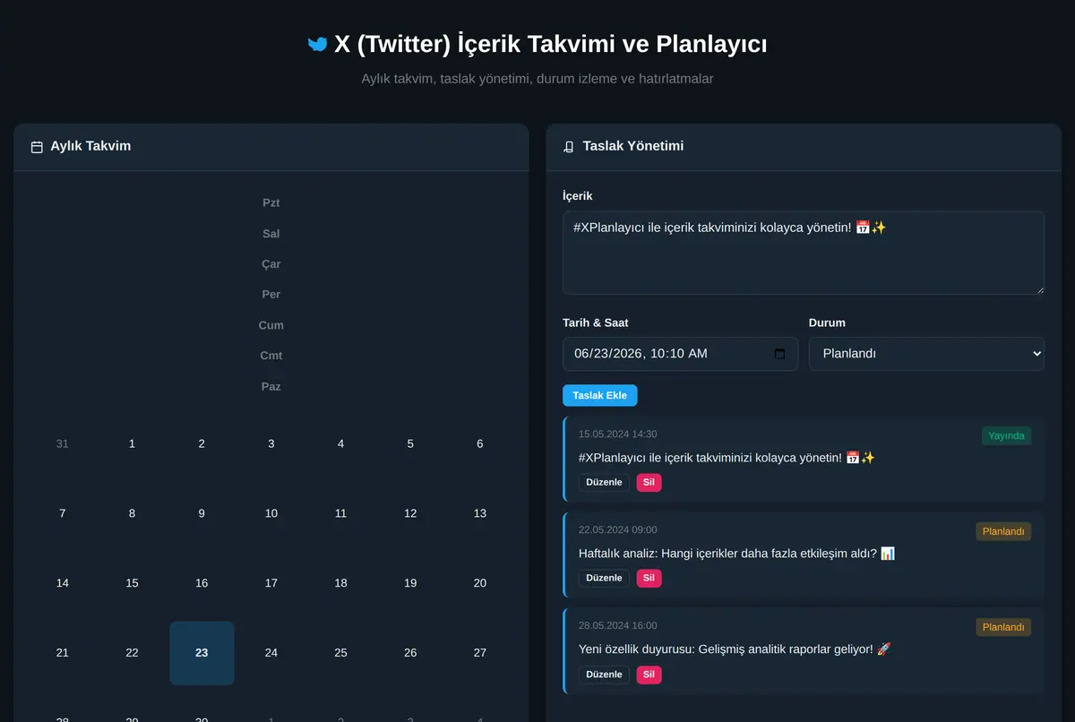Select day 25 in the calendar

(340, 653)
